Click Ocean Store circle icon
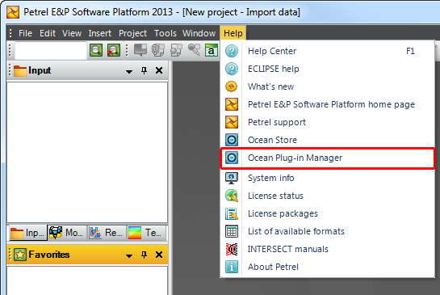Image resolution: width=440 pixels, height=295 pixels. click(x=232, y=140)
